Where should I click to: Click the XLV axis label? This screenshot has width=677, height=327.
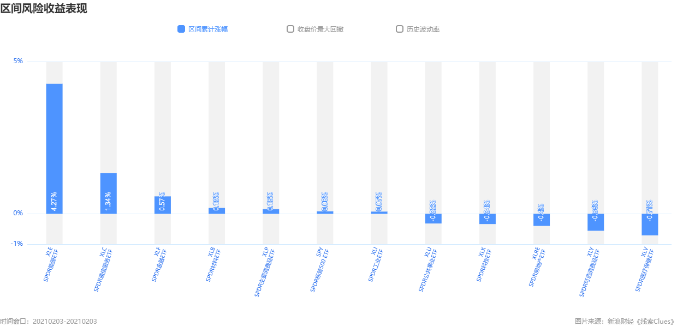[x=646, y=270]
